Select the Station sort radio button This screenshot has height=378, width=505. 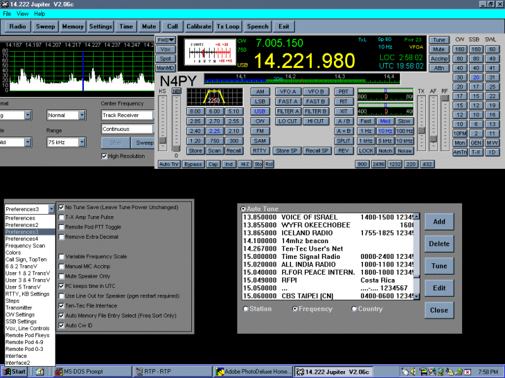coord(246,309)
